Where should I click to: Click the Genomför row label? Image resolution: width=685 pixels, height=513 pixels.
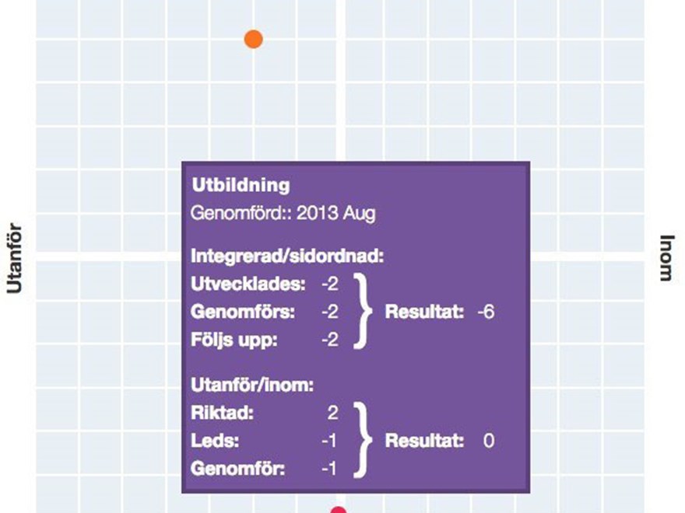tap(237, 469)
